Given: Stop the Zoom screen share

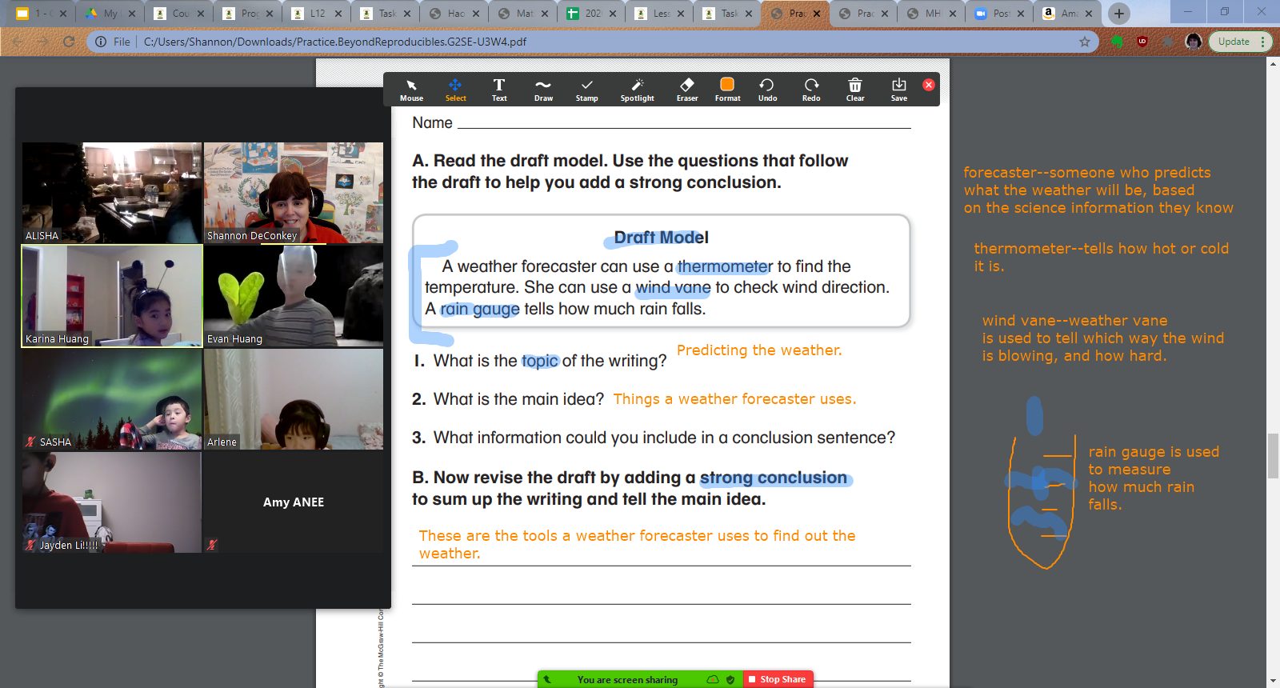Looking at the screenshot, I should [777, 679].
